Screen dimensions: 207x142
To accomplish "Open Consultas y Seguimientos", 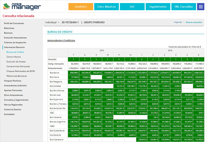I will click(16, 100).
